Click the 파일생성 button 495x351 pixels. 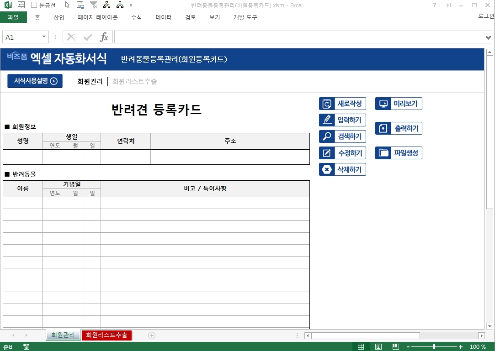[x=399, y=153]
